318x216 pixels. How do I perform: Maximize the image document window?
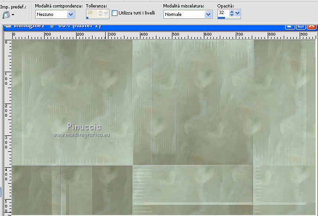[x=301, y=27]
